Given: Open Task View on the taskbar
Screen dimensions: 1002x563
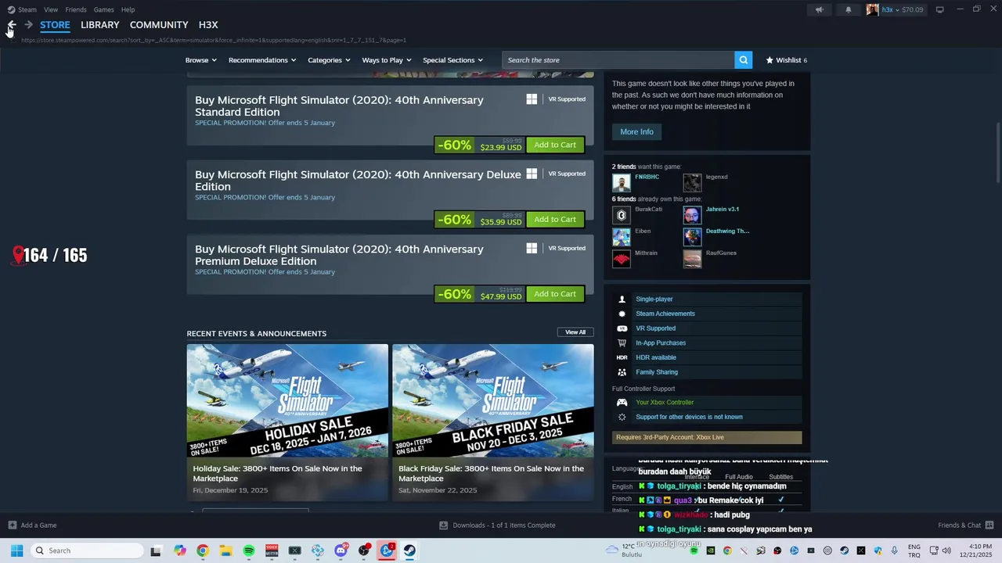Looking at the screenshot, I should pyautogui.click(x=156, y=550).
